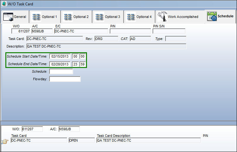237x152 pixels.
Task: Click the empty Type field
Action: click(x=176, y=39)
